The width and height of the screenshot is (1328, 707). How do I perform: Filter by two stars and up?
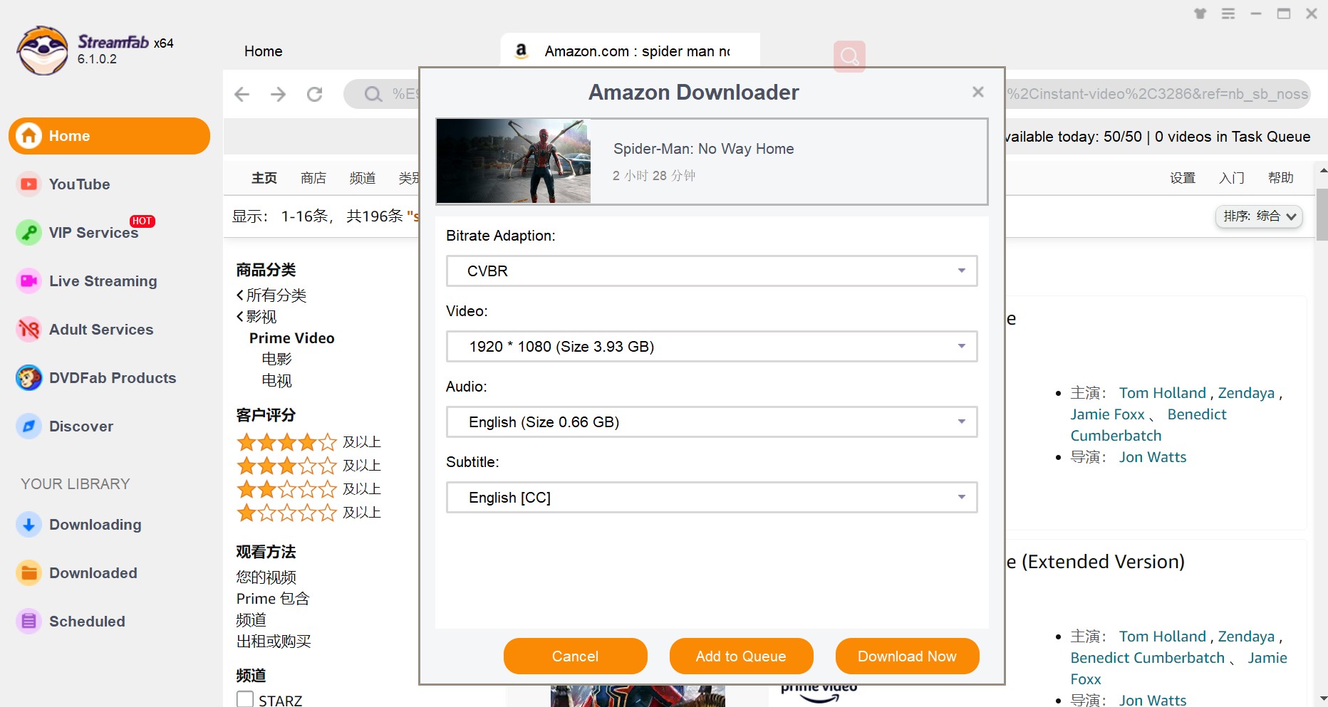tap(308, 489)
